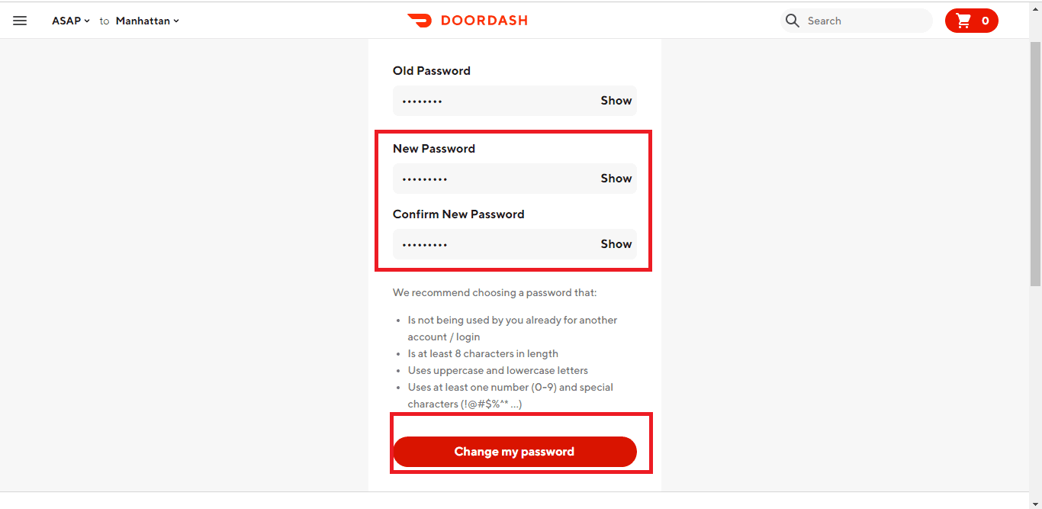Viewport: 1042px width, 509px height.
Task: Click into the New Password field
Action: click(x=492, y=179)
